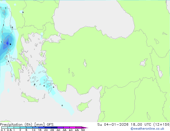Click the '30' legend scale label
The width and height of the screenshot is (170, 131).
[58, 130]
